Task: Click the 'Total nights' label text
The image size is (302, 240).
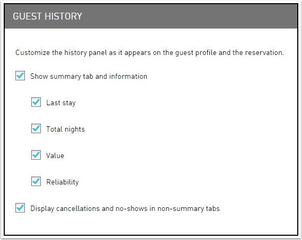Action: click(x=66, y=129)
